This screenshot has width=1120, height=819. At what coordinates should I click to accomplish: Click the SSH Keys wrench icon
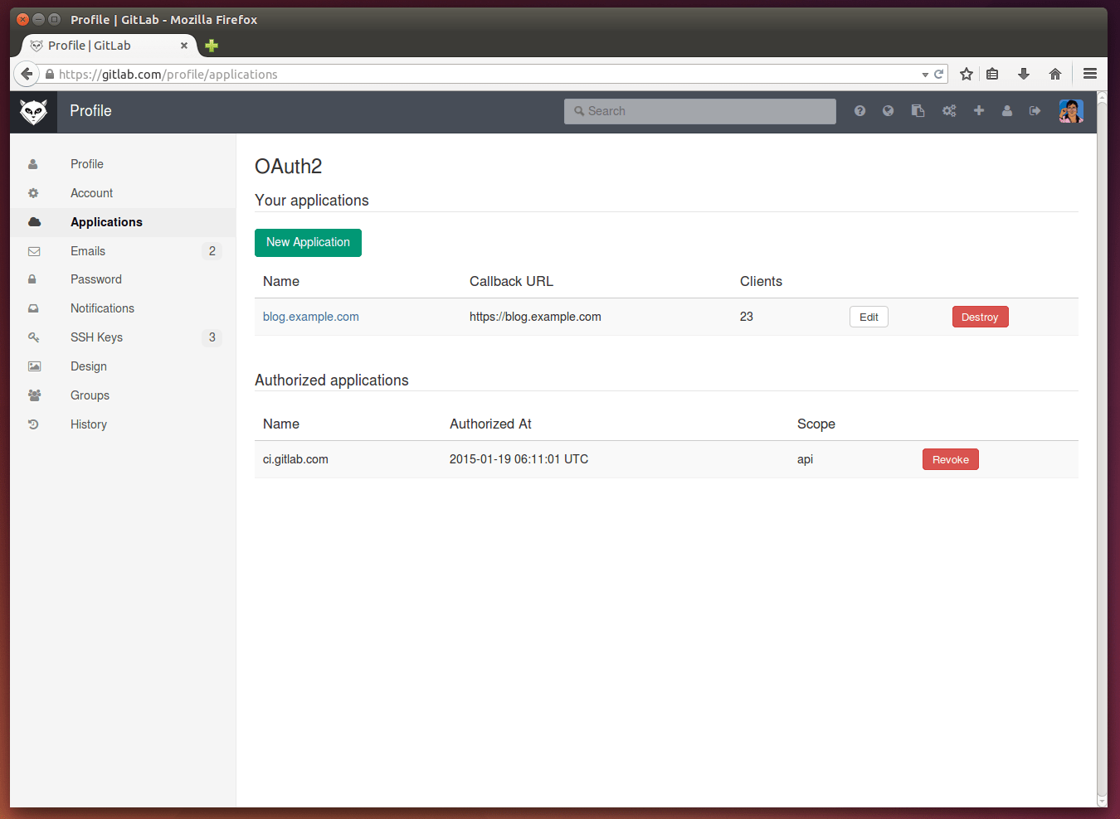(x=33, y=337)
